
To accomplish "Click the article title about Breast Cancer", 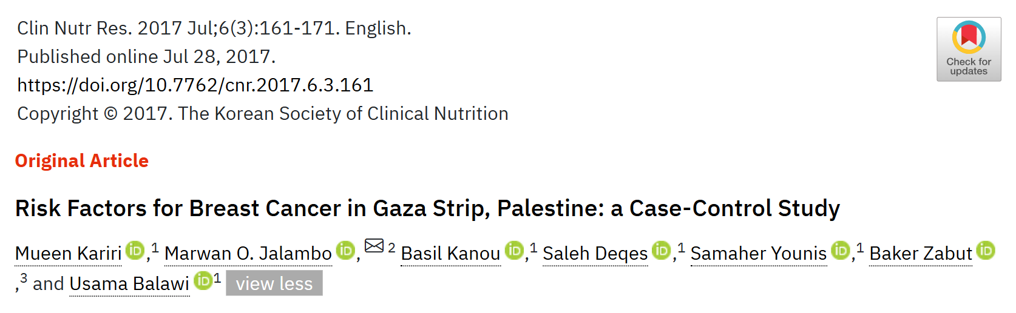I will 427,208.
